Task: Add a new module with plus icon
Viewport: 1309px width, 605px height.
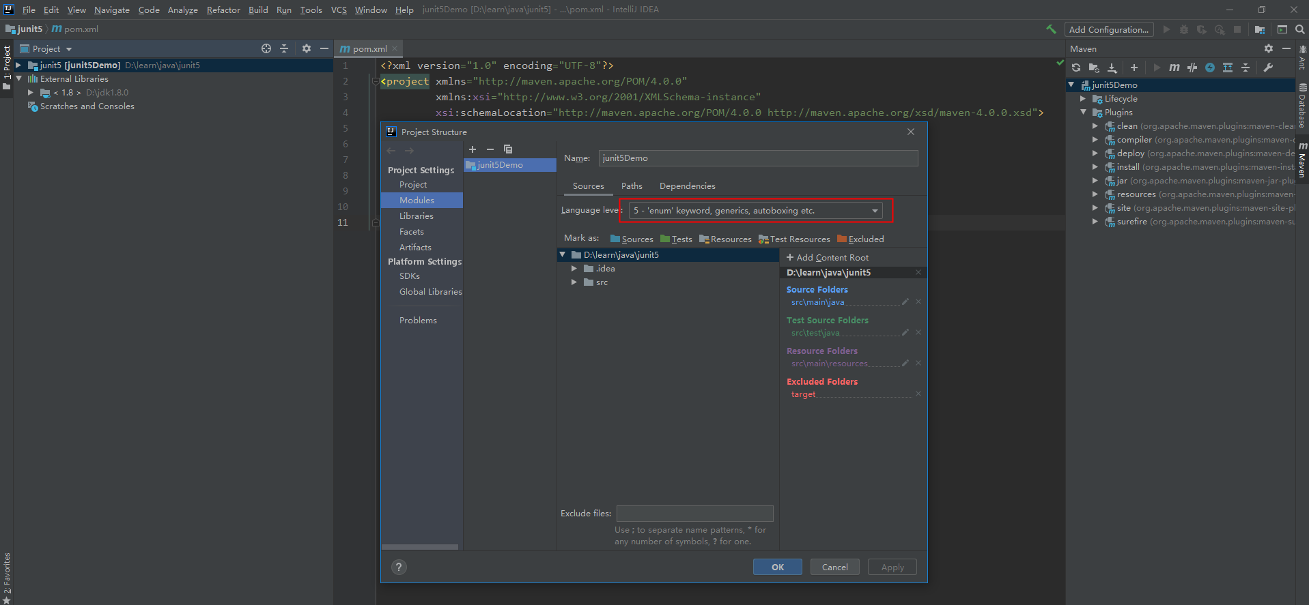Action: pyautogui.click(x=473, y=149)
